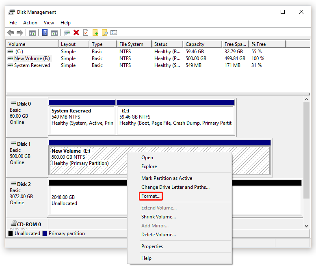Open the Action menu
This screenshot has width=316, height=270.
pyautogui.click(x=30, y=23)
